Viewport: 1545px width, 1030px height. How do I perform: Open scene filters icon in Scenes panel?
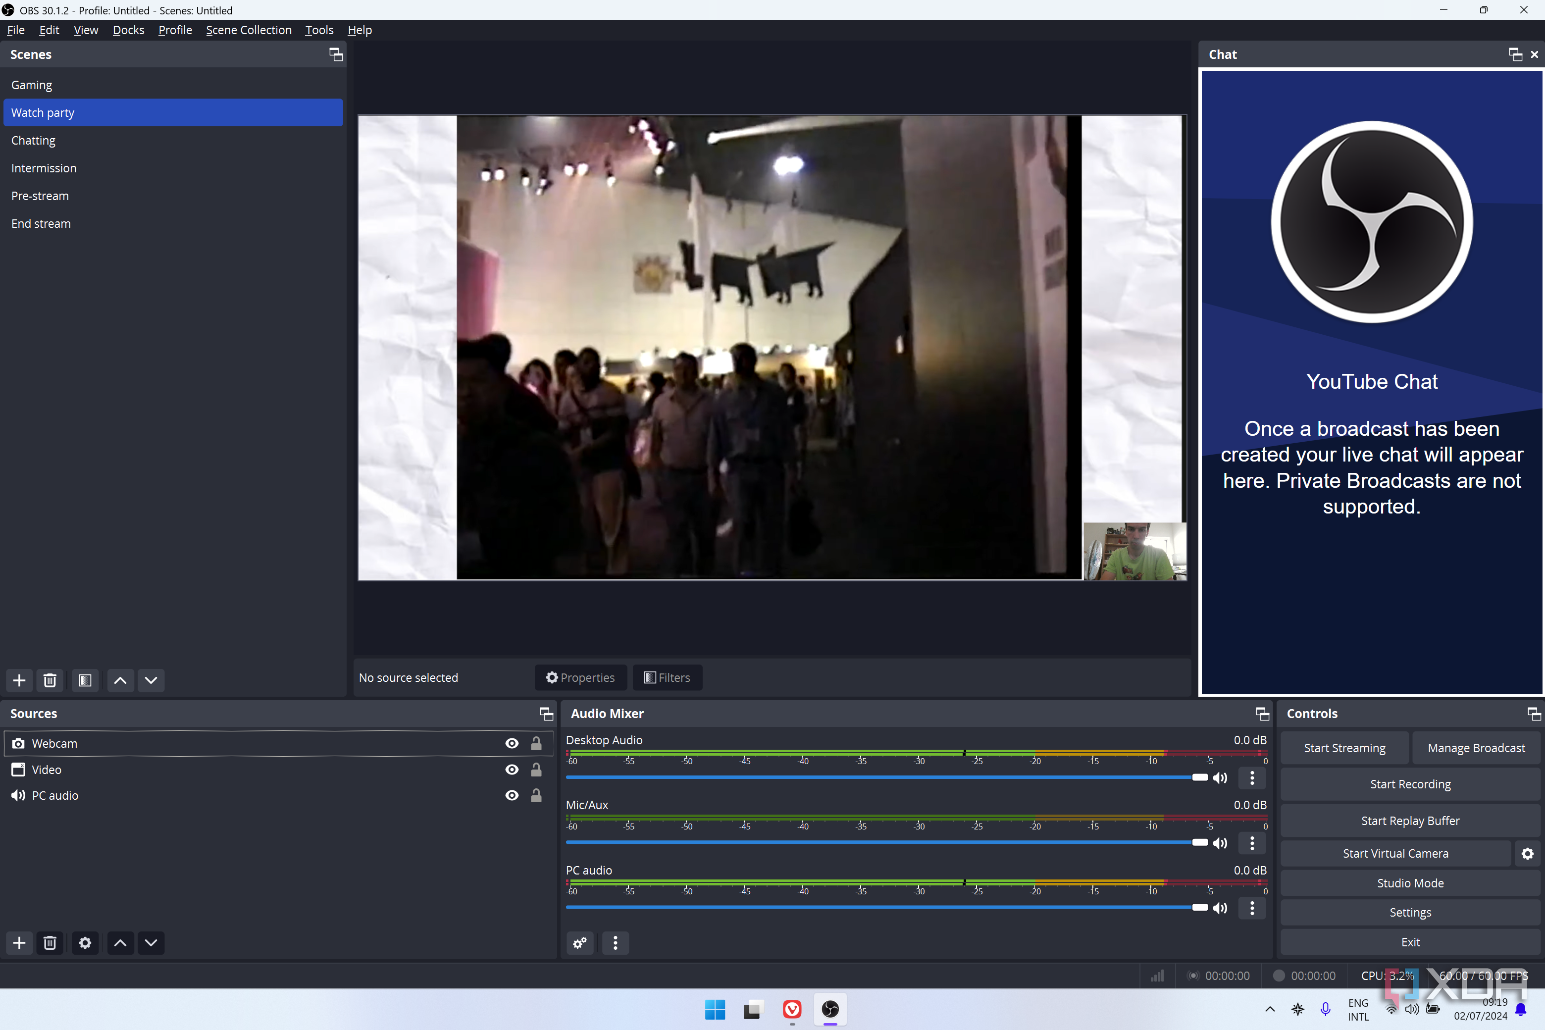coord(85,680)
